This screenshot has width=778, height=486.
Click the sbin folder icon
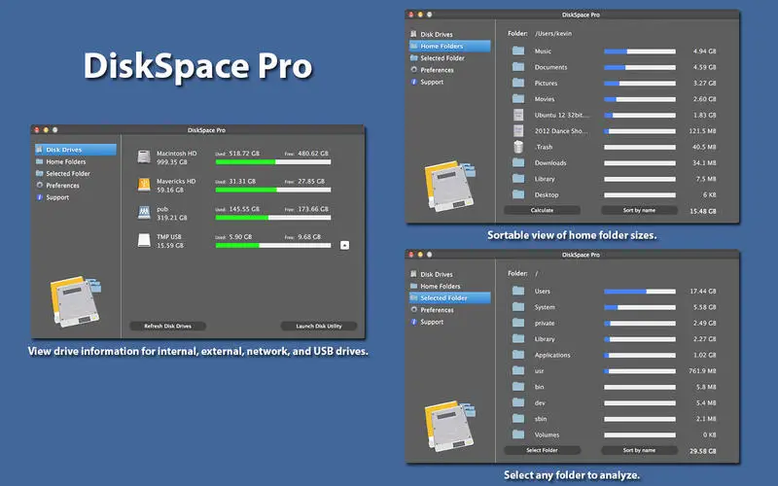(x=518, y=418)
